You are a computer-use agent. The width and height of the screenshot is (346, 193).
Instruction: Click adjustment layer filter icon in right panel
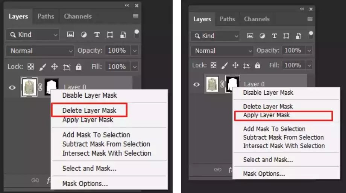tap(262, 36)
